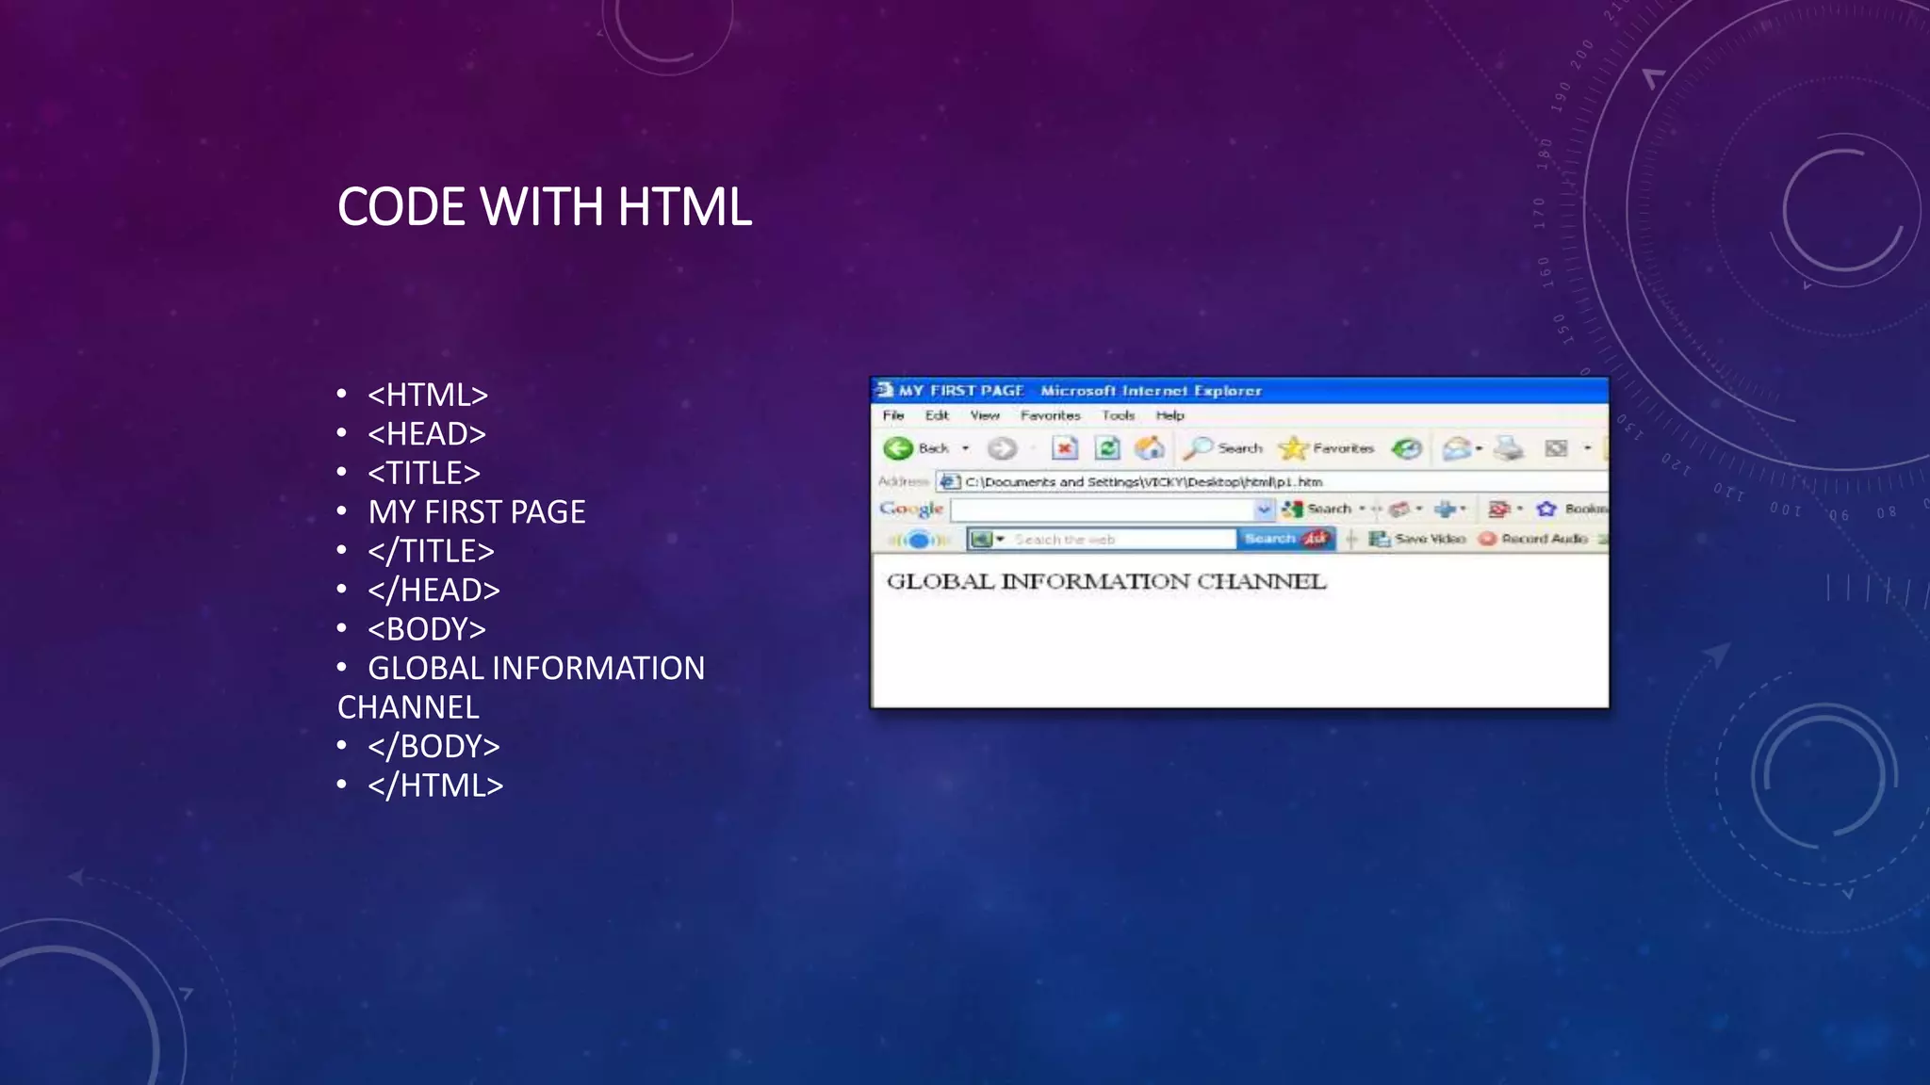Open the Mail envelope icon
The height and width of the screenshot is (1085, 1930).
[1456, 448]
